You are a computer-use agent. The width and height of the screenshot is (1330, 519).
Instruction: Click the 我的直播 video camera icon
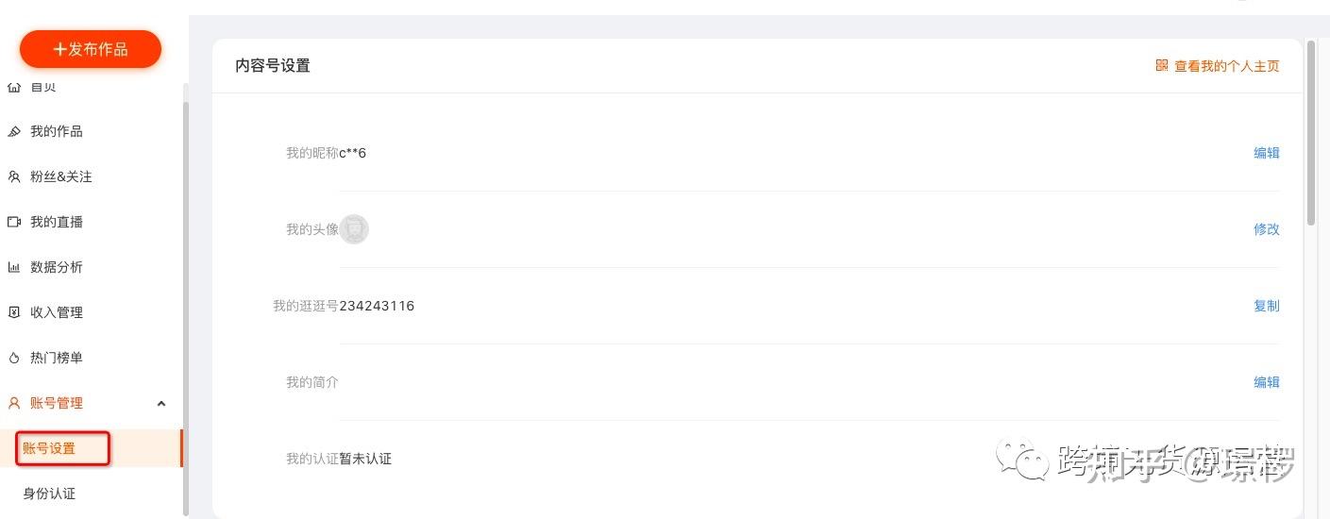point(14,222)
